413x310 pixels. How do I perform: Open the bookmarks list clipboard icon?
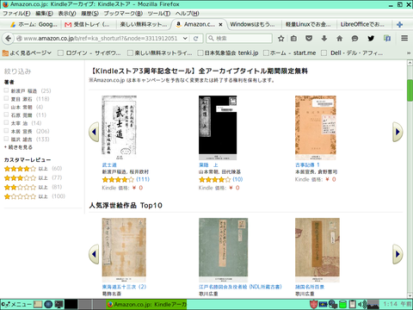[293, 38]
